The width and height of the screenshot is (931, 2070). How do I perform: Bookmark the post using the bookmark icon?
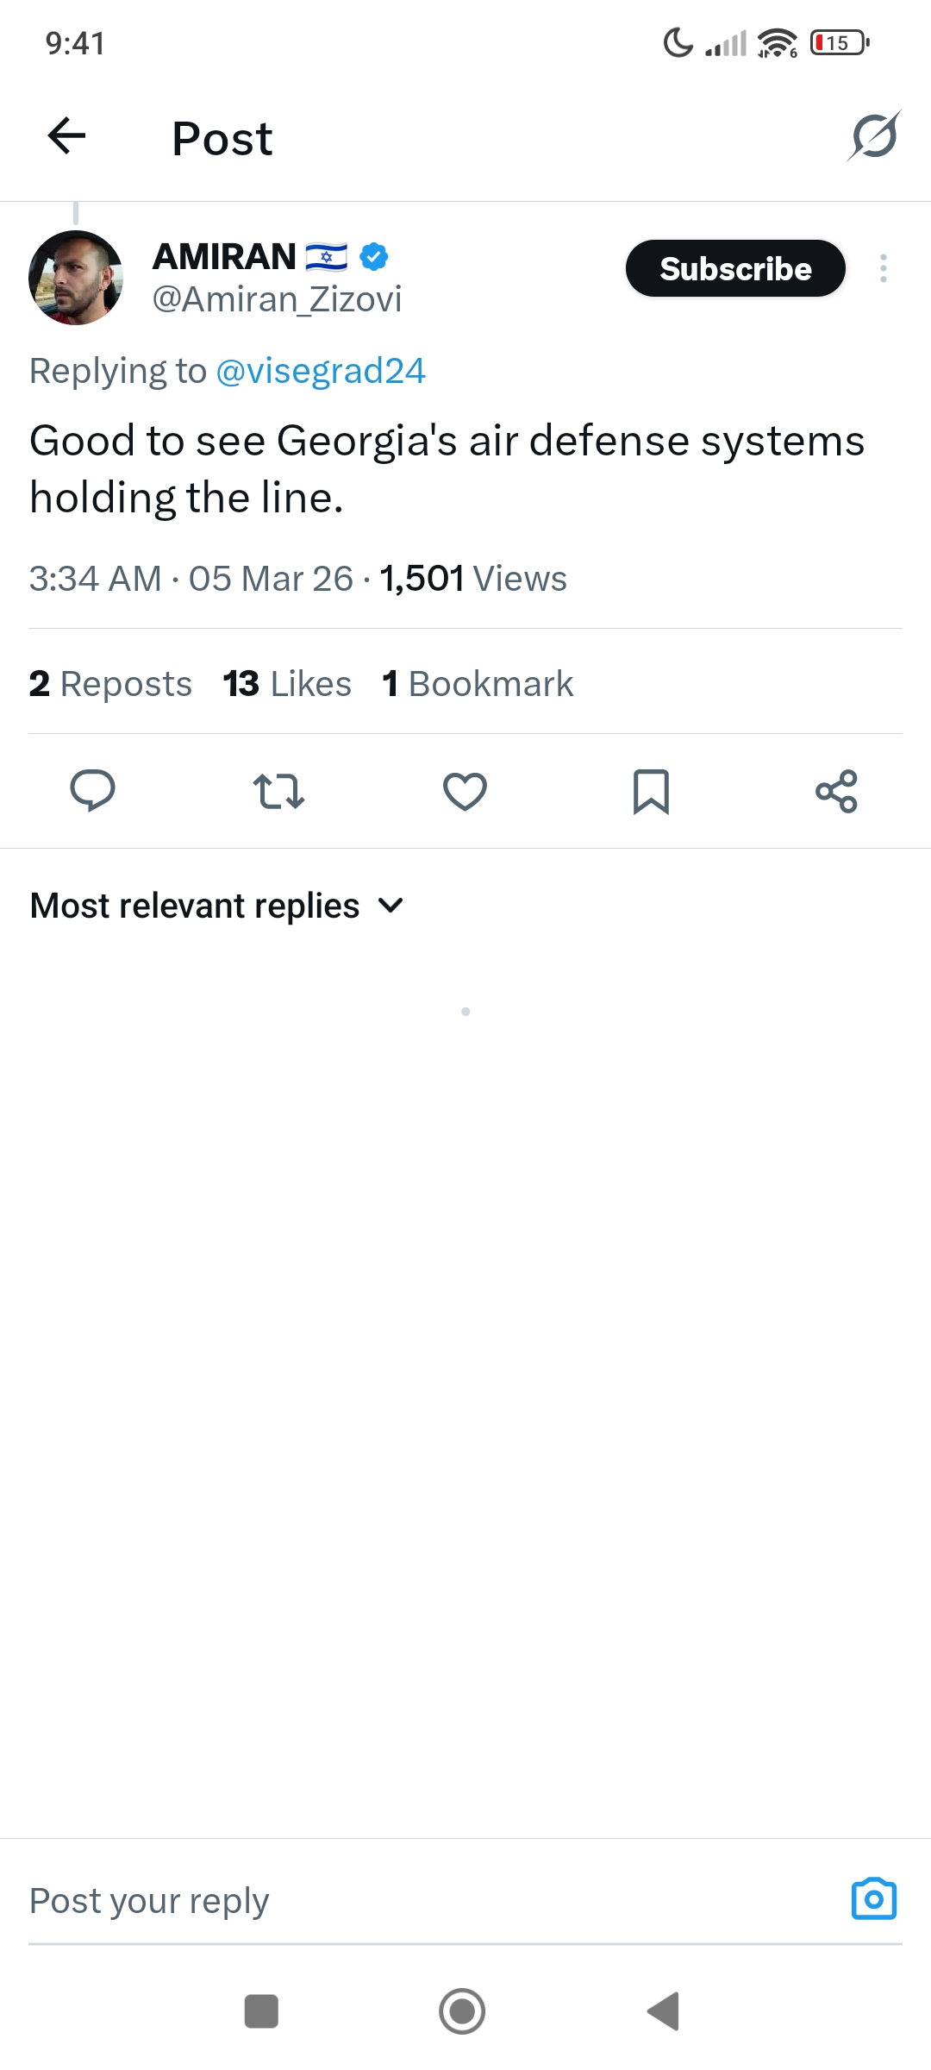651,792
